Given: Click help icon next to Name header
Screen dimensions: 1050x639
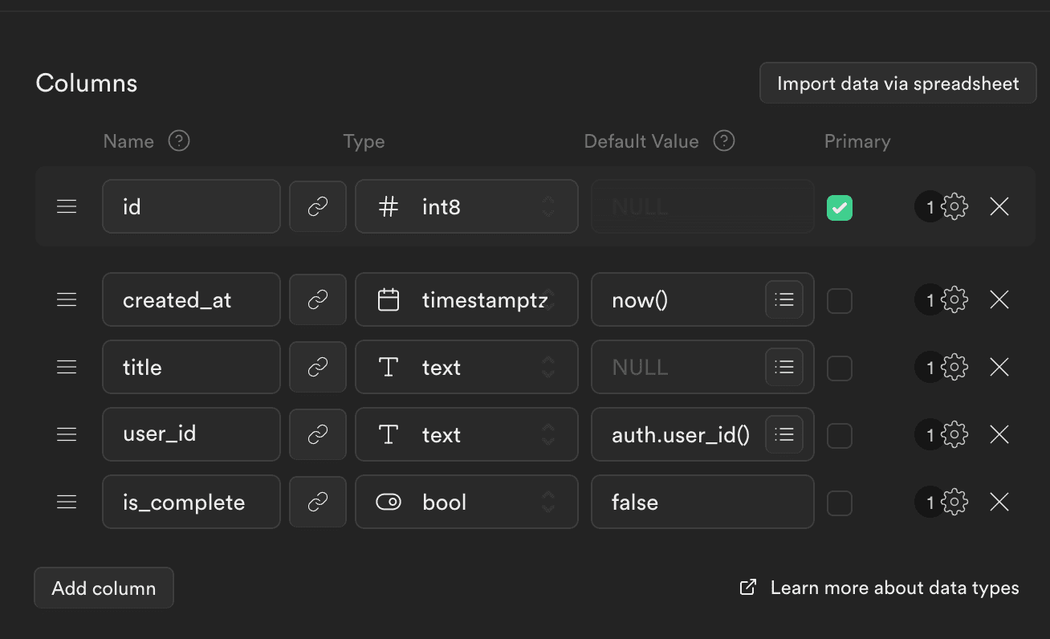Looking at the screenshot, I should [179, 141].
